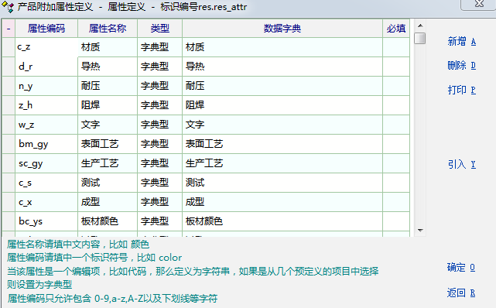Collapse grid using the minus header cell

pos(9,29)
